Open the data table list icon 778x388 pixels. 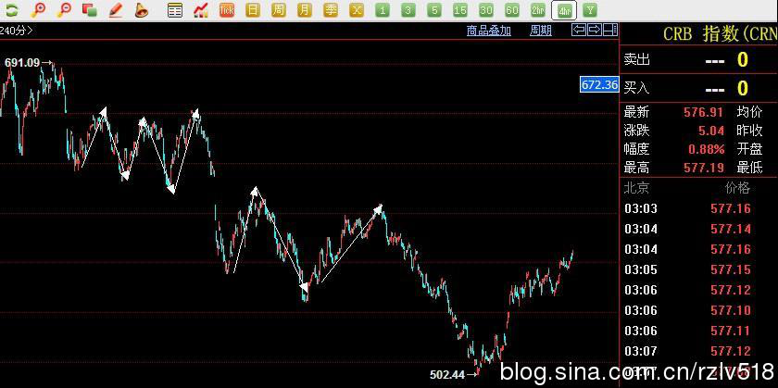point(175,10)
